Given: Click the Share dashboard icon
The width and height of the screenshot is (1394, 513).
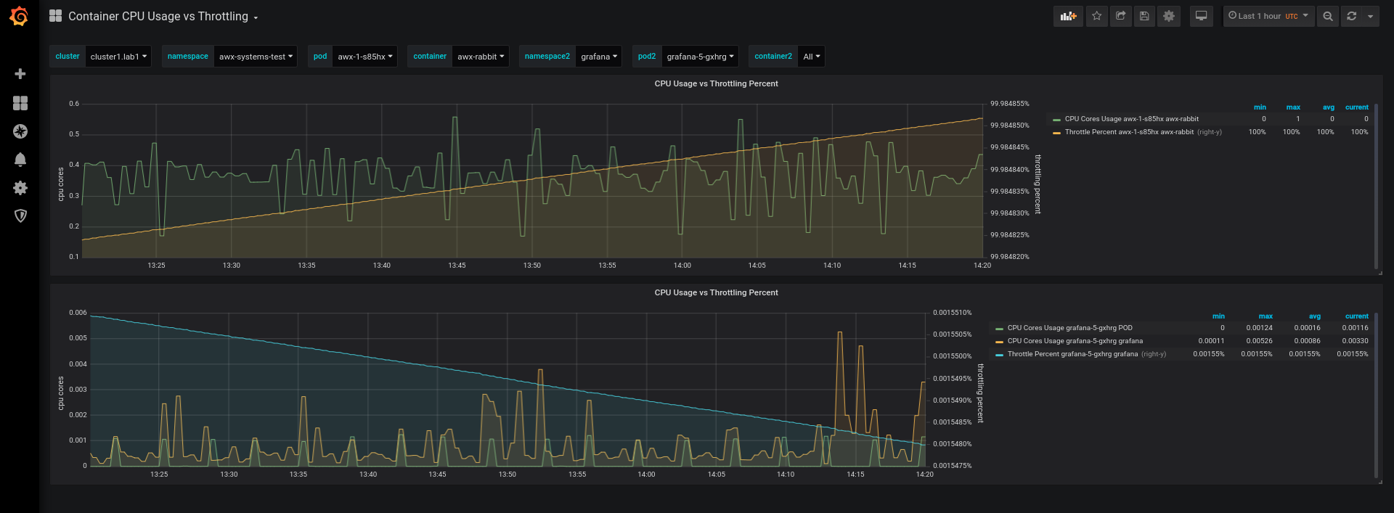Looking at the screenshot, I should (1120, 16).
